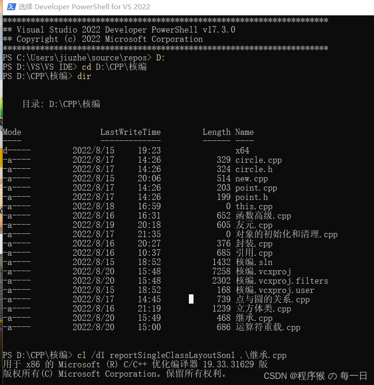Click the 'D:' command after the repos prompt
This screenshot has width=374, height=385.
click(160, 58)
